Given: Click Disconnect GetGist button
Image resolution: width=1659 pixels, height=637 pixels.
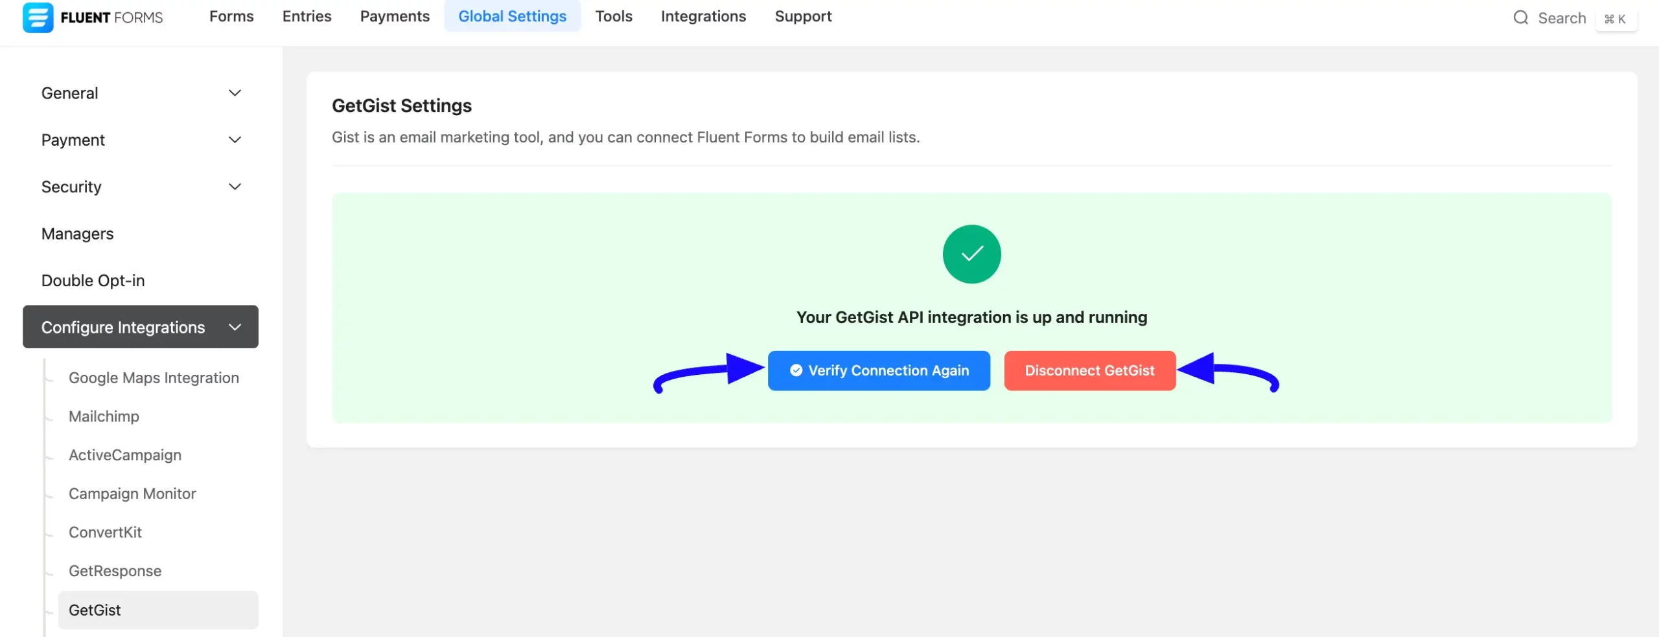Looking at the screenshot, I should 1089,370.
